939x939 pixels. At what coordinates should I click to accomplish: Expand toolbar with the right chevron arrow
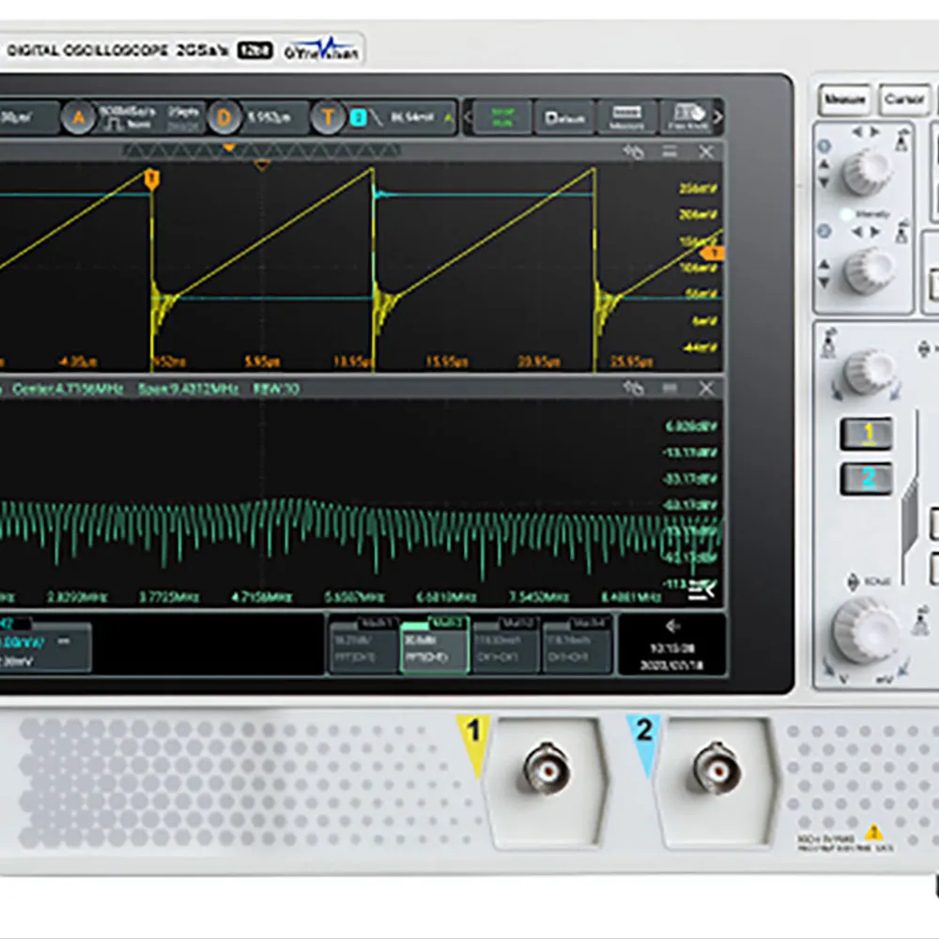tap(717, 118)
